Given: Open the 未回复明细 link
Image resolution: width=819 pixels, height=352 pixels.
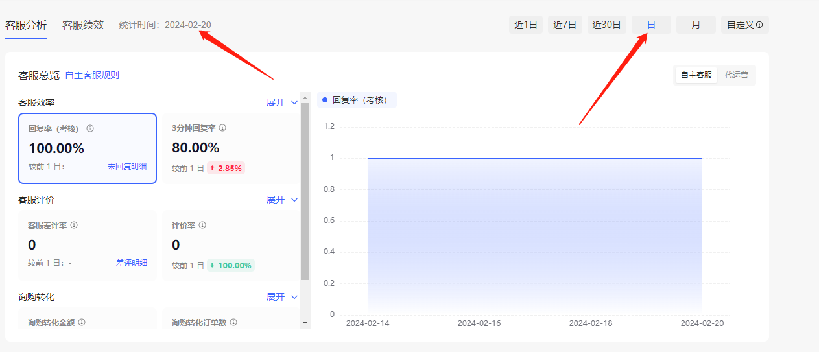Looking at the screenshot, I should click(127, 167).
